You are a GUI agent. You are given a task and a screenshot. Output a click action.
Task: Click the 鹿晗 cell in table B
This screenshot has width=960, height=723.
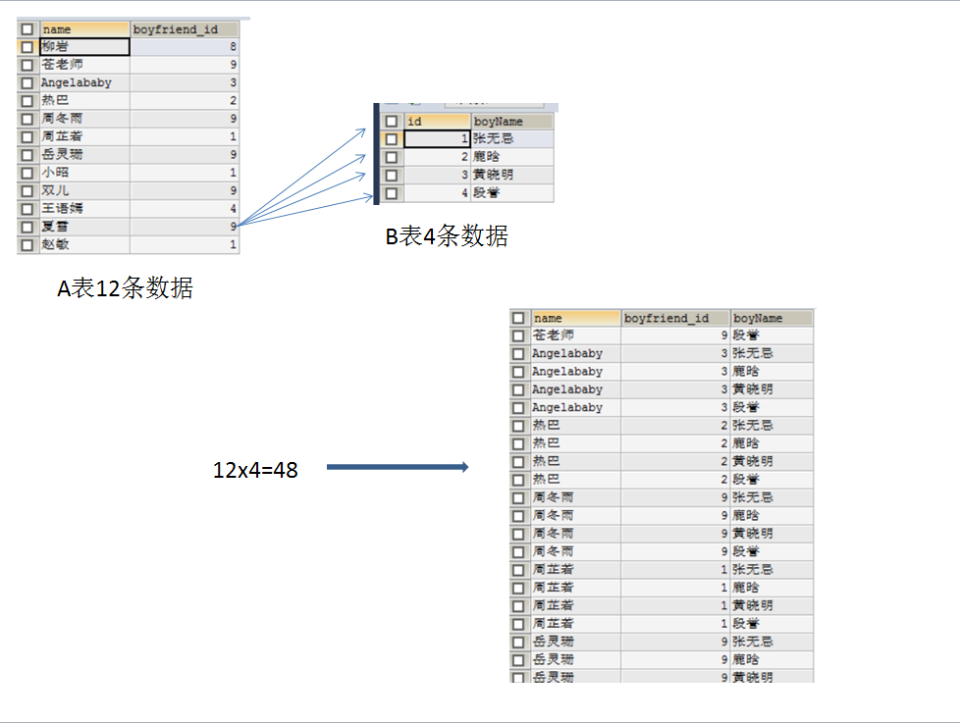[512, 157]
